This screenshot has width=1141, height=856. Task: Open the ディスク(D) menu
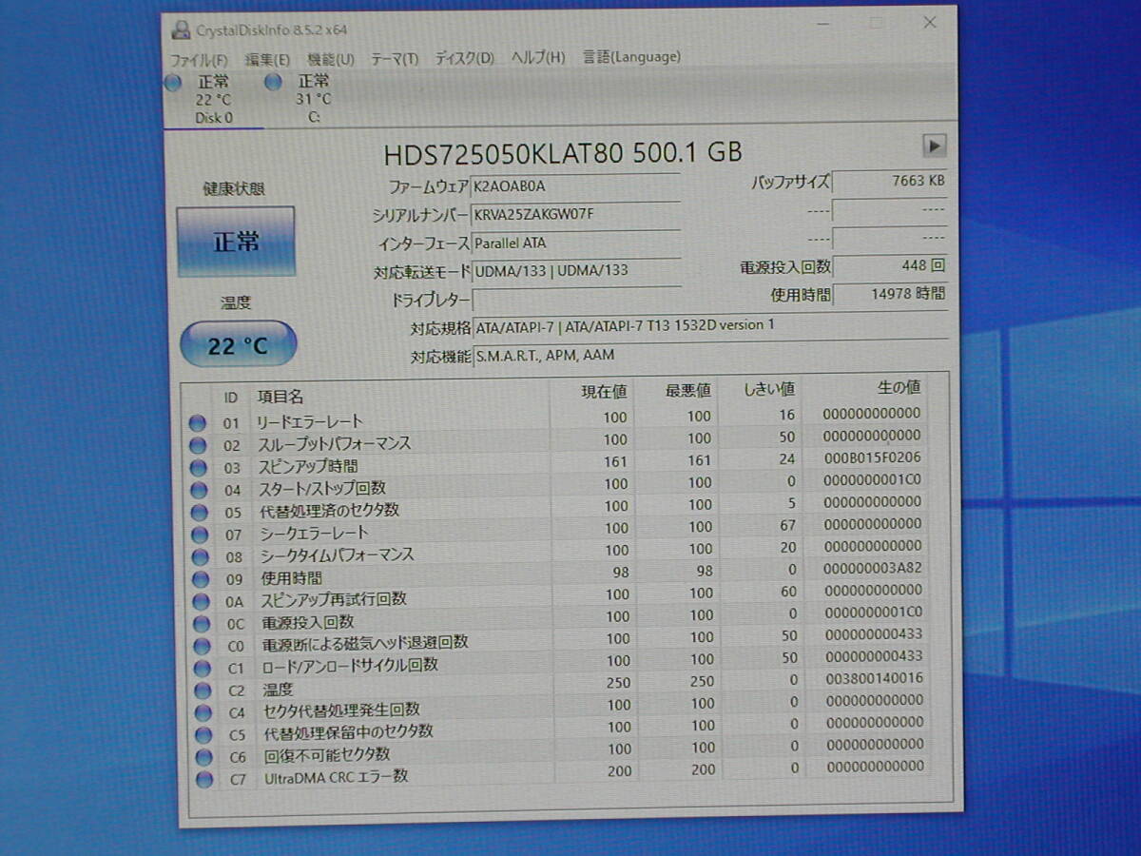click(x=465, y=58)
